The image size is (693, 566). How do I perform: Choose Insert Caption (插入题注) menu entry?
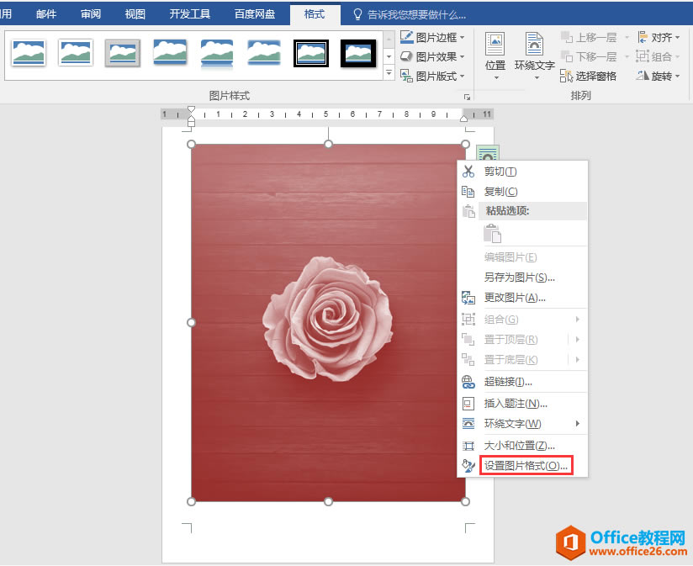tap(522, 404)
